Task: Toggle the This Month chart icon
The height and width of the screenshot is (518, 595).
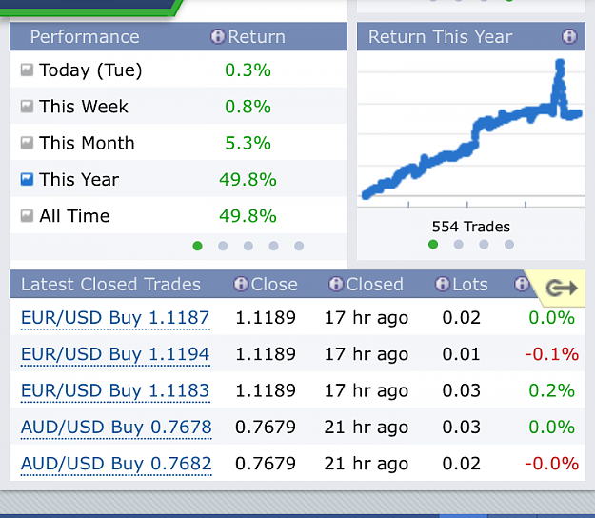Action: 27,143
